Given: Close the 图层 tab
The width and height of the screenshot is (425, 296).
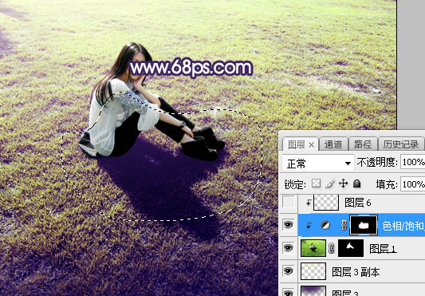Looking at the screenshot, I should pos(312,145).
